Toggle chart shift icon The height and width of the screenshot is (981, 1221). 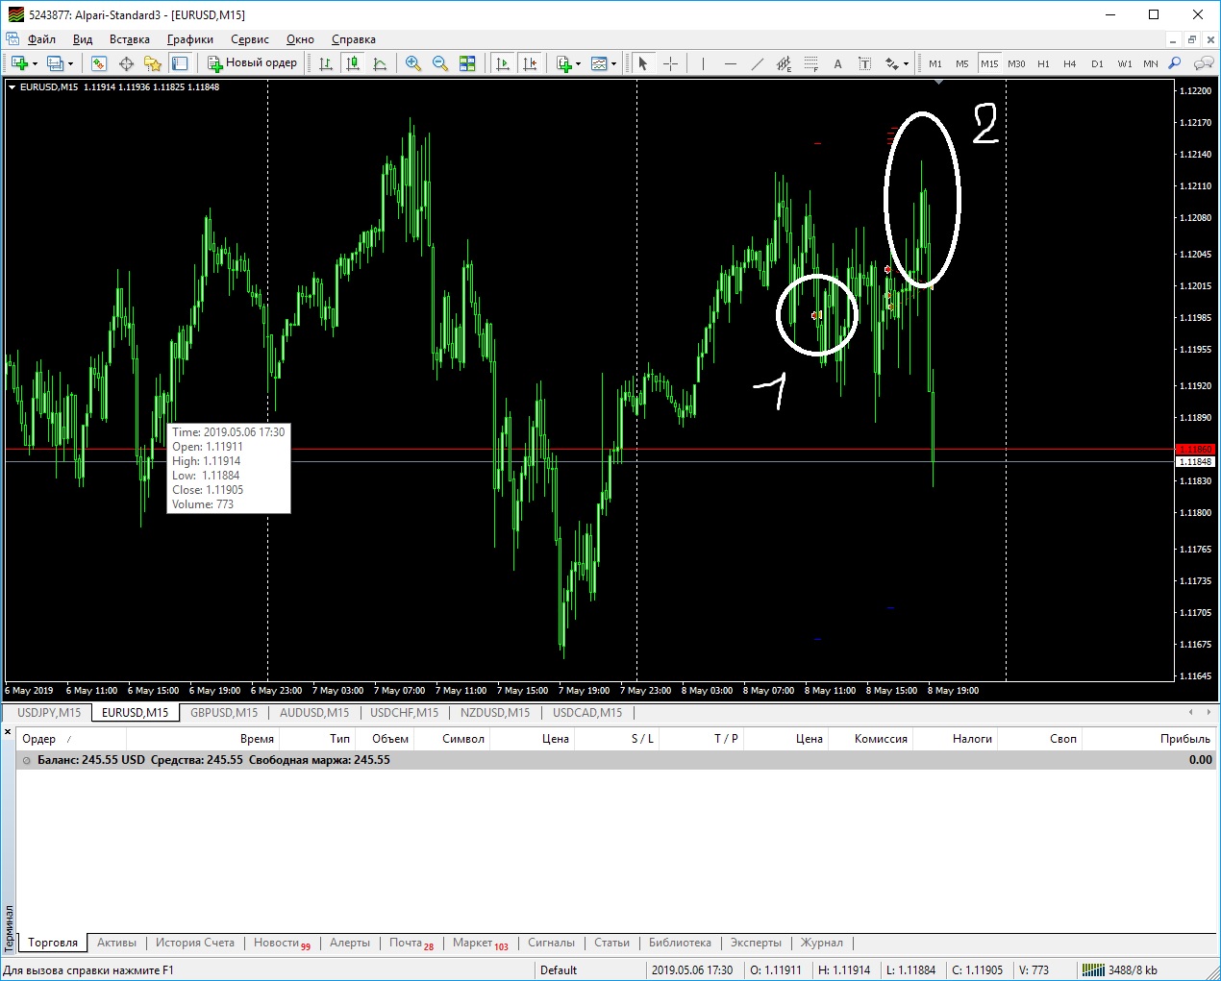coord(529,63)
